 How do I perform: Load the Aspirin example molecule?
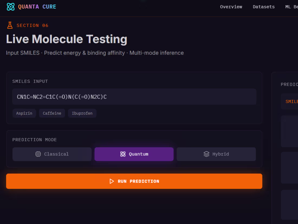[x=24, y=113]
